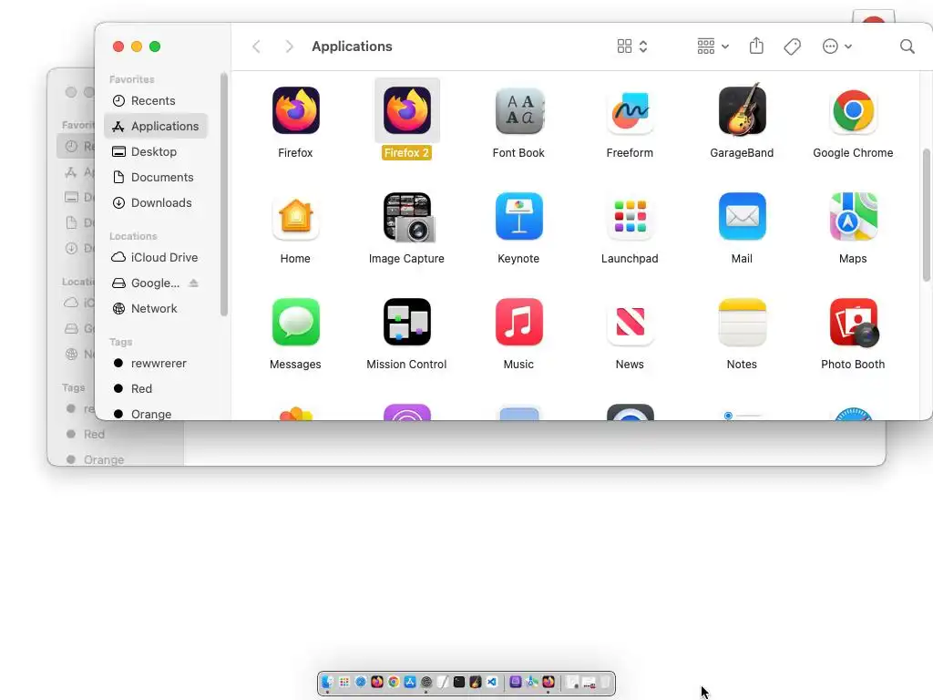This screenshot has height=700, width=933.
Task: Click the Applications window title
Action: click(353, 46)
